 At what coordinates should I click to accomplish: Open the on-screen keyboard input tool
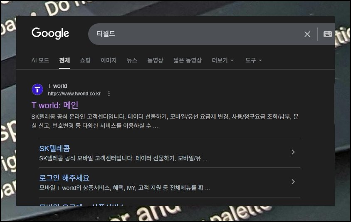(x=327, y=34)
